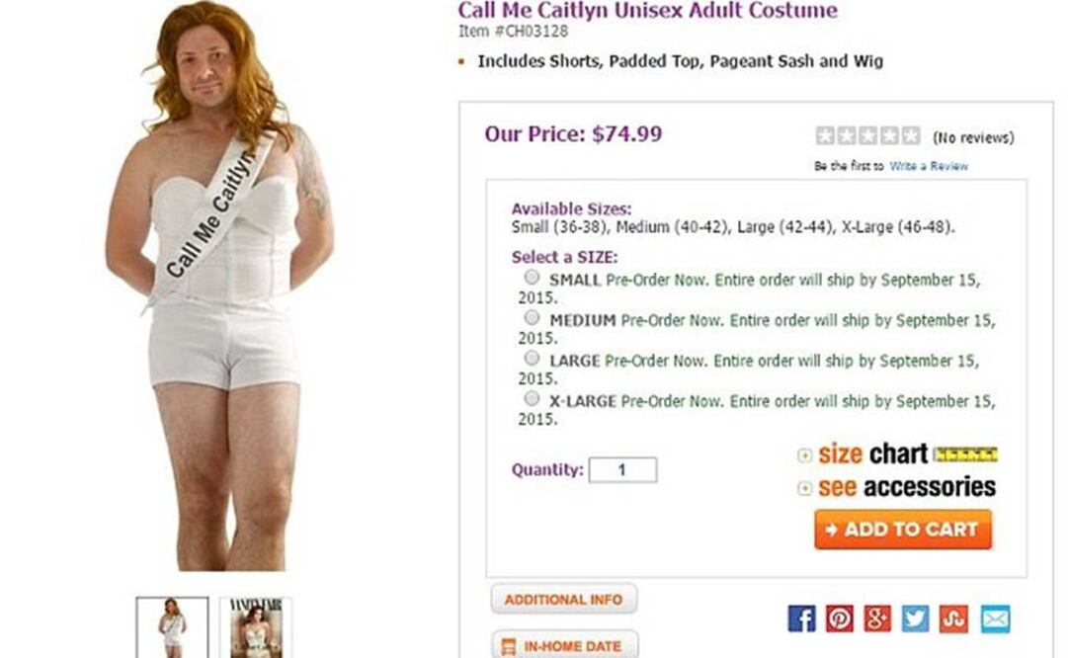The width and height of the screenshot is (1068, 658).
Task: Share via Google Plus icon
Action: [x=877, y=618]
